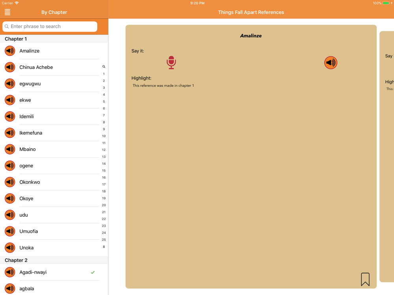Jump to chapter 10 in index
Screen dimensions: 394x295
click(104, 136)
